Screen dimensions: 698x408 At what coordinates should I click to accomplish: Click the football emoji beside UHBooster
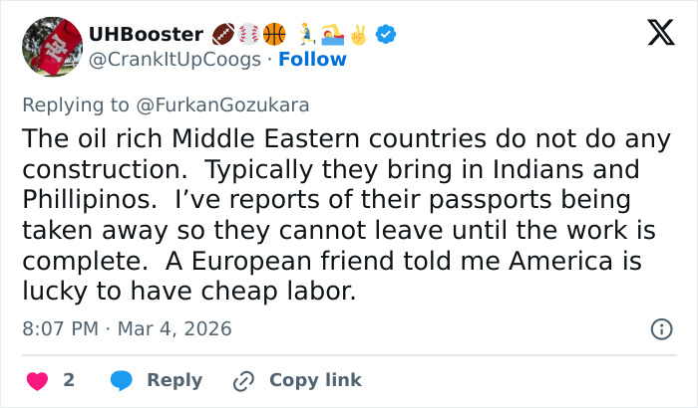[224, 35]
